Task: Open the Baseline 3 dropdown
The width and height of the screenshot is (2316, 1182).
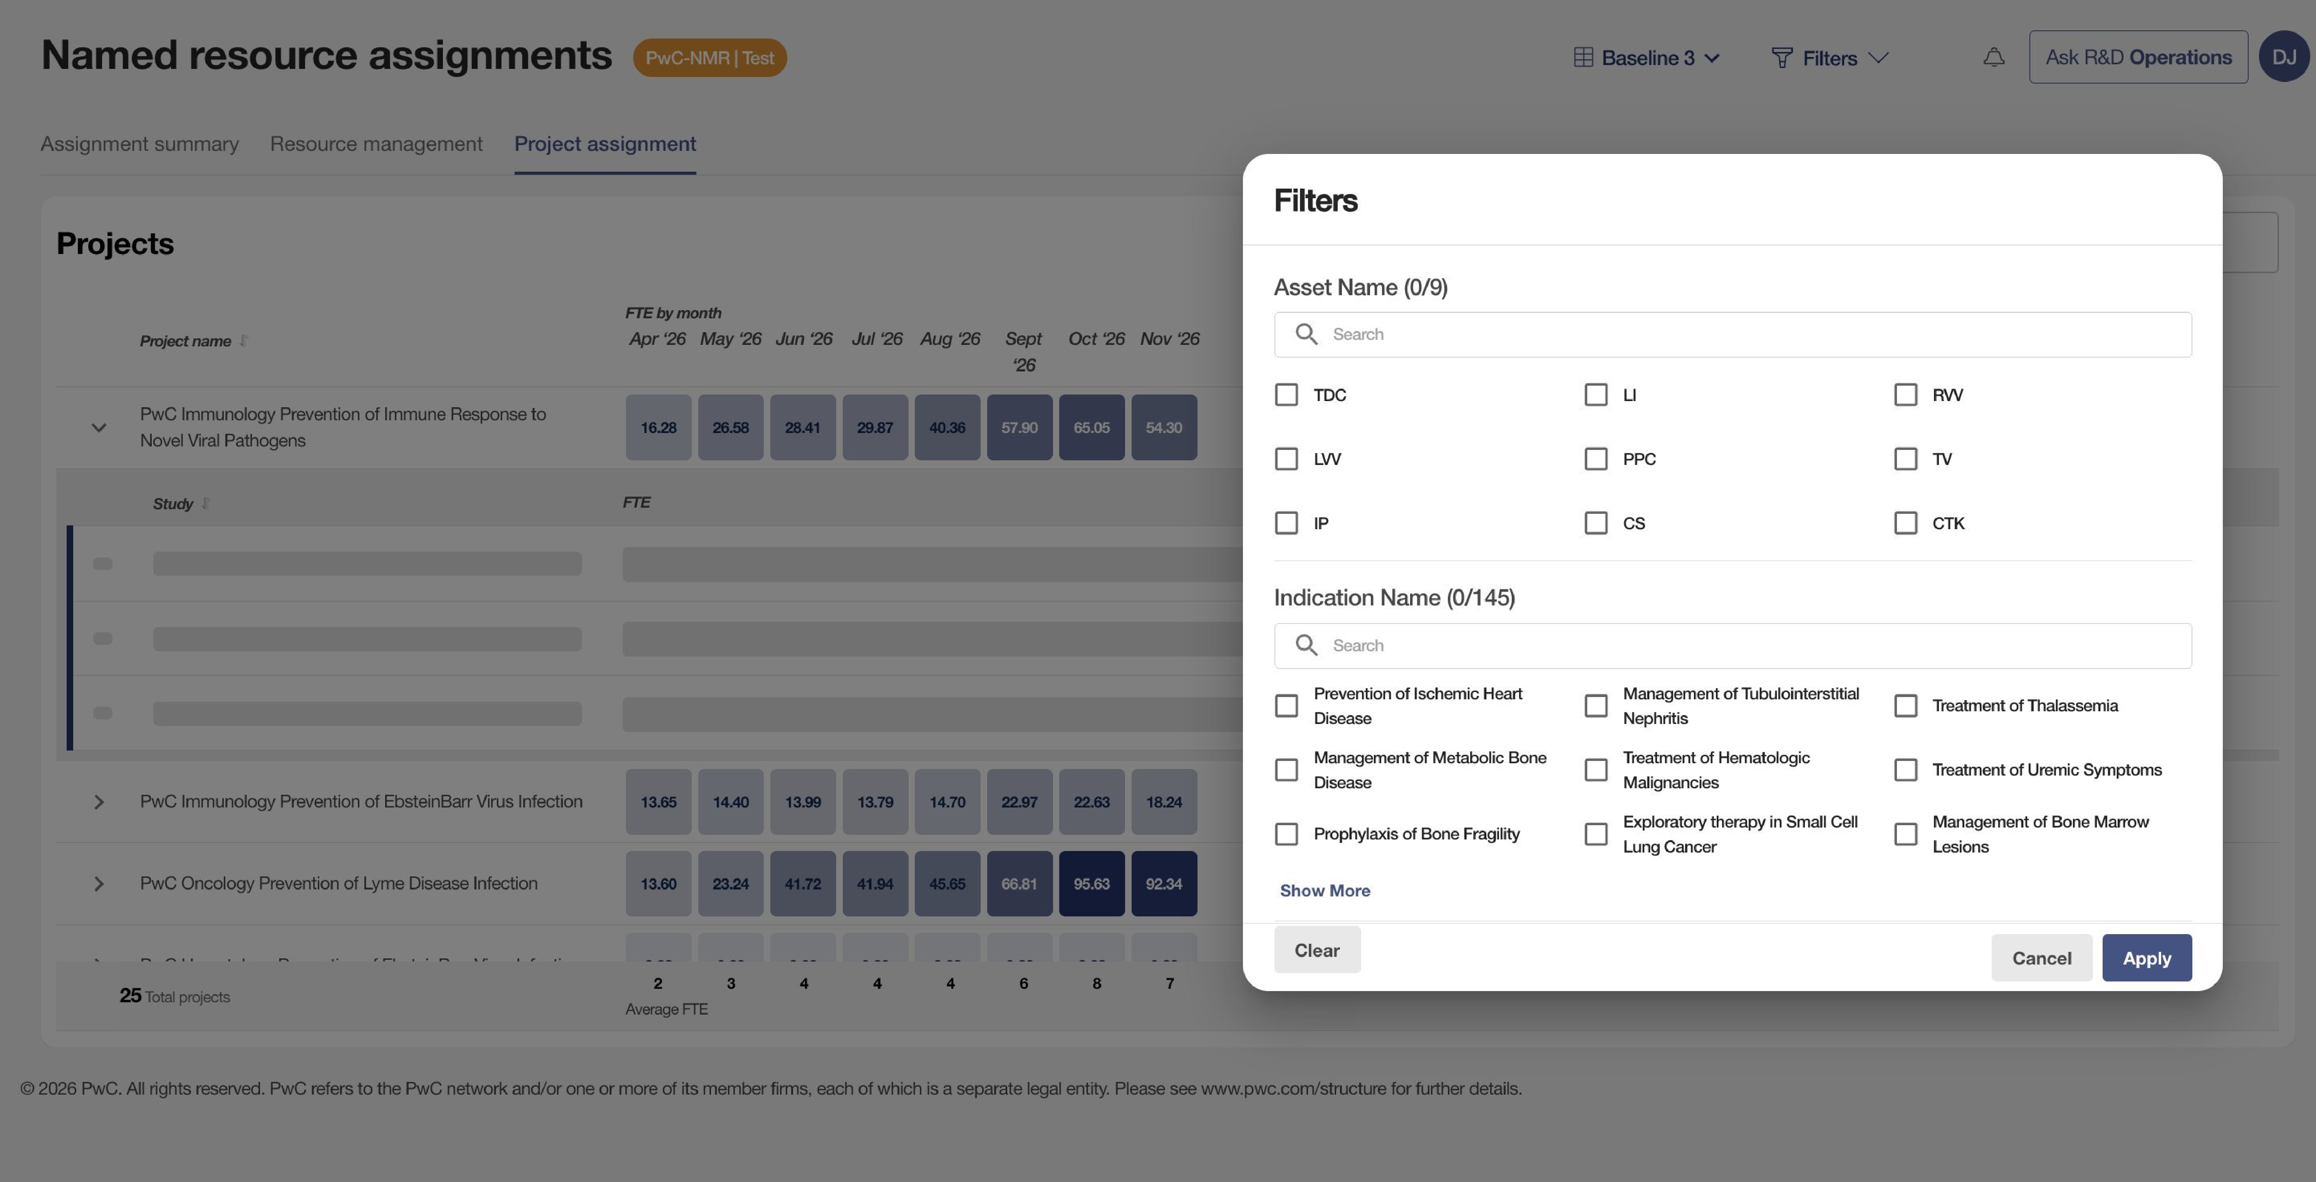Action: (1646, 57)
